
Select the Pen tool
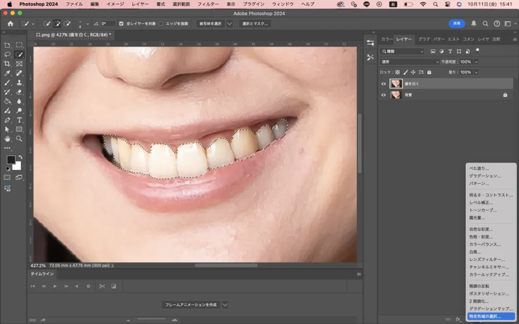pos(8,120)
